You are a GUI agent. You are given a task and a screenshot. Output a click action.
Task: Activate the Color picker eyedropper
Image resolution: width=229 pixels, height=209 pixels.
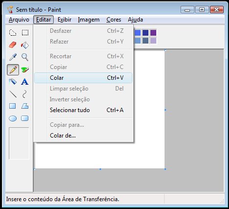coord(13,57)
